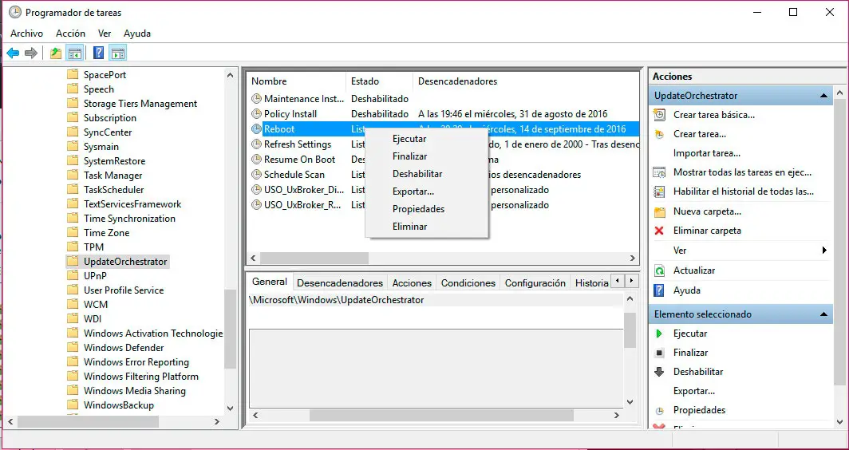Sort by the Estado column header
The width and height of the screenshot is (849, 450).
tap(379, 81)
